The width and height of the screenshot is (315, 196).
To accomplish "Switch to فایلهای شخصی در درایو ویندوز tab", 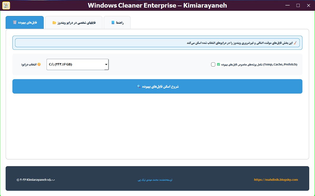I will [x=74, y=22].
